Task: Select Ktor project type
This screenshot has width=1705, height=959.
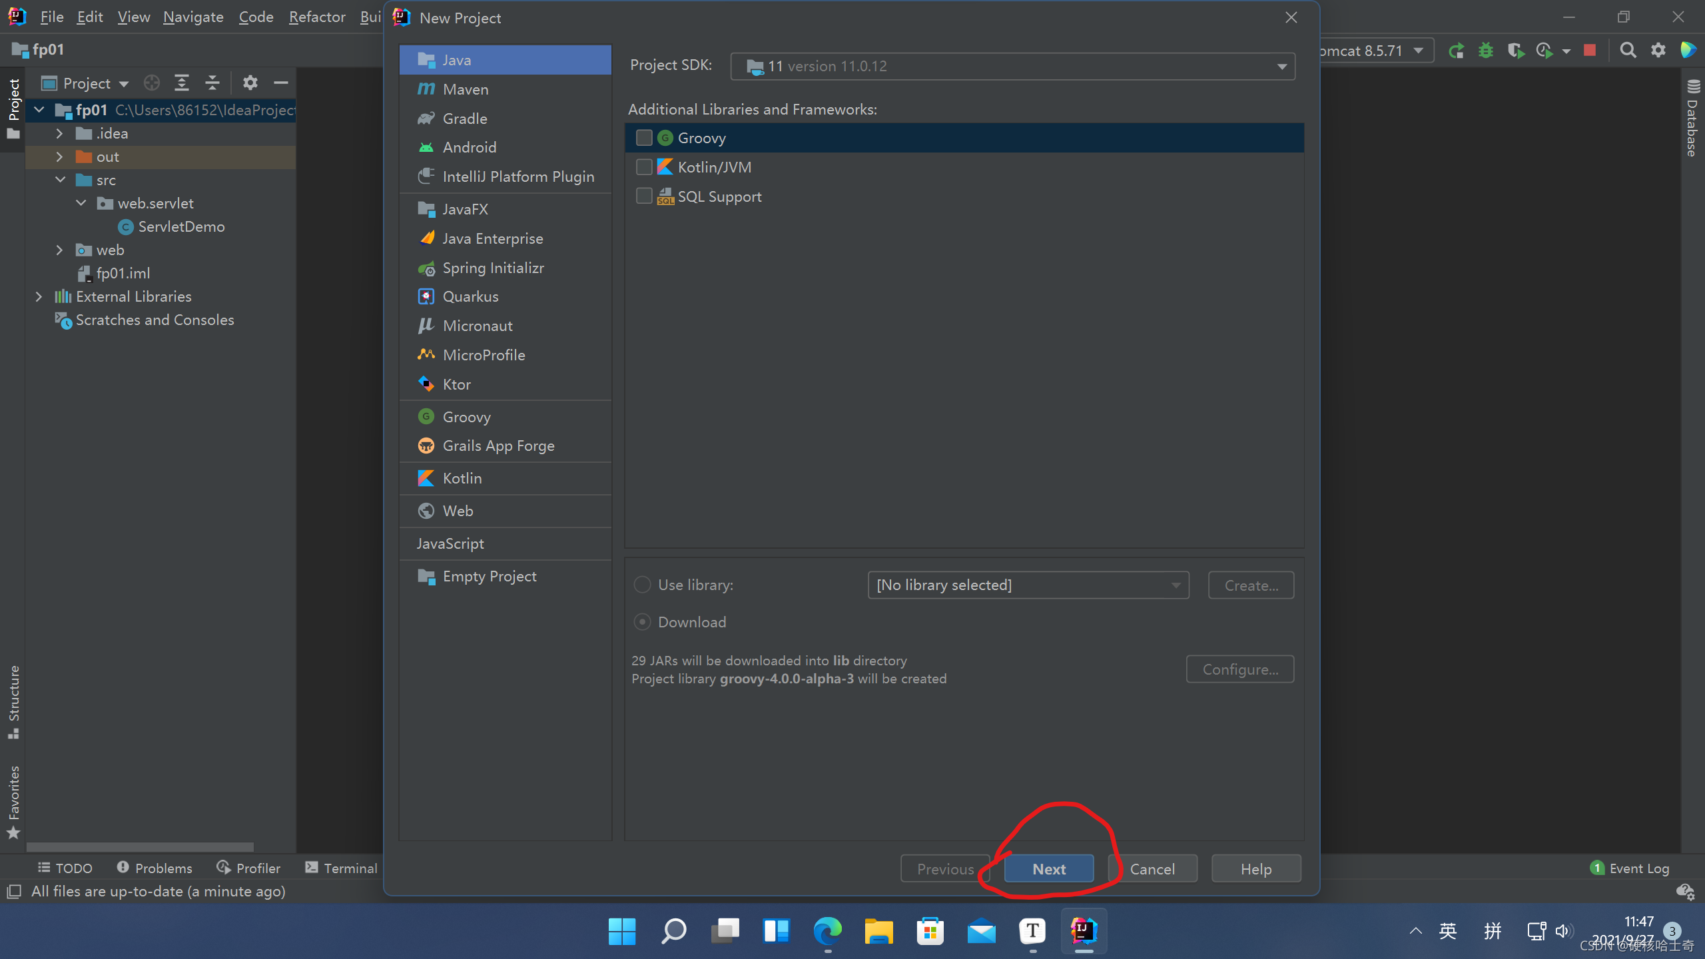Action: (505, 384)
